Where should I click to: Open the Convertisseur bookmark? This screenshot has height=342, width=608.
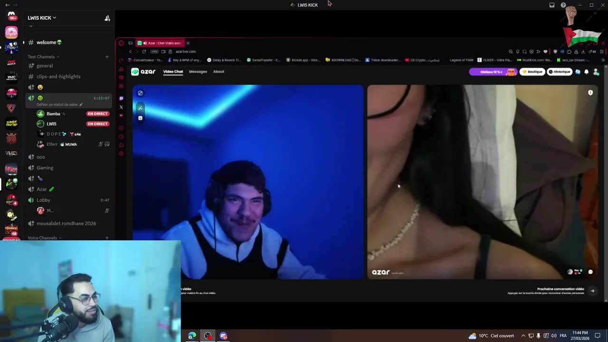145,60
